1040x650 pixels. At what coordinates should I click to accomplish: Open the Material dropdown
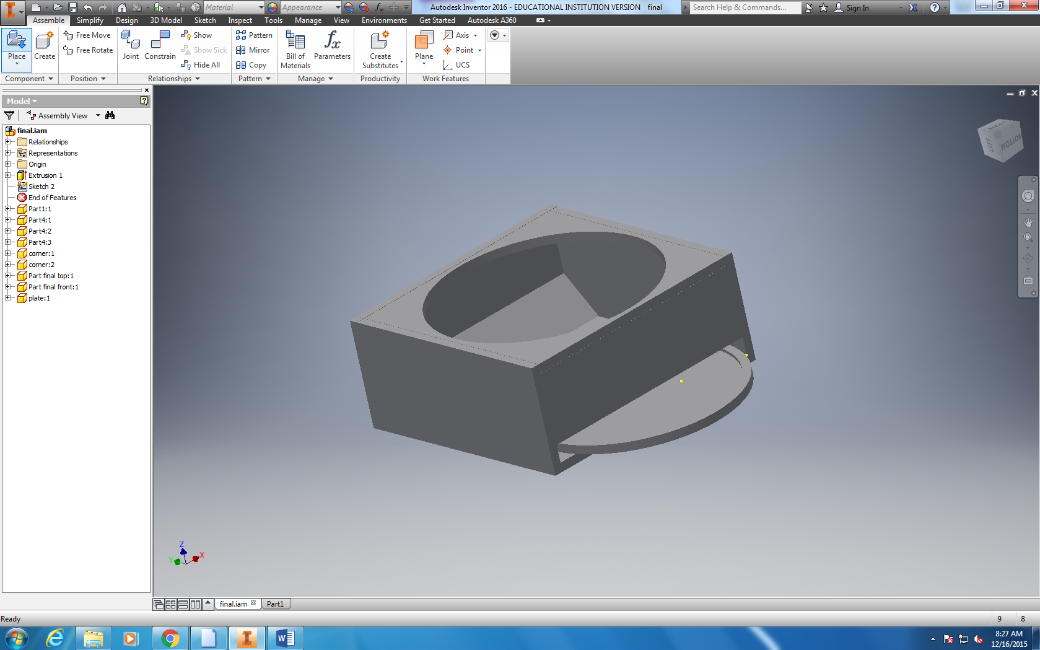[x=261, y=7]
